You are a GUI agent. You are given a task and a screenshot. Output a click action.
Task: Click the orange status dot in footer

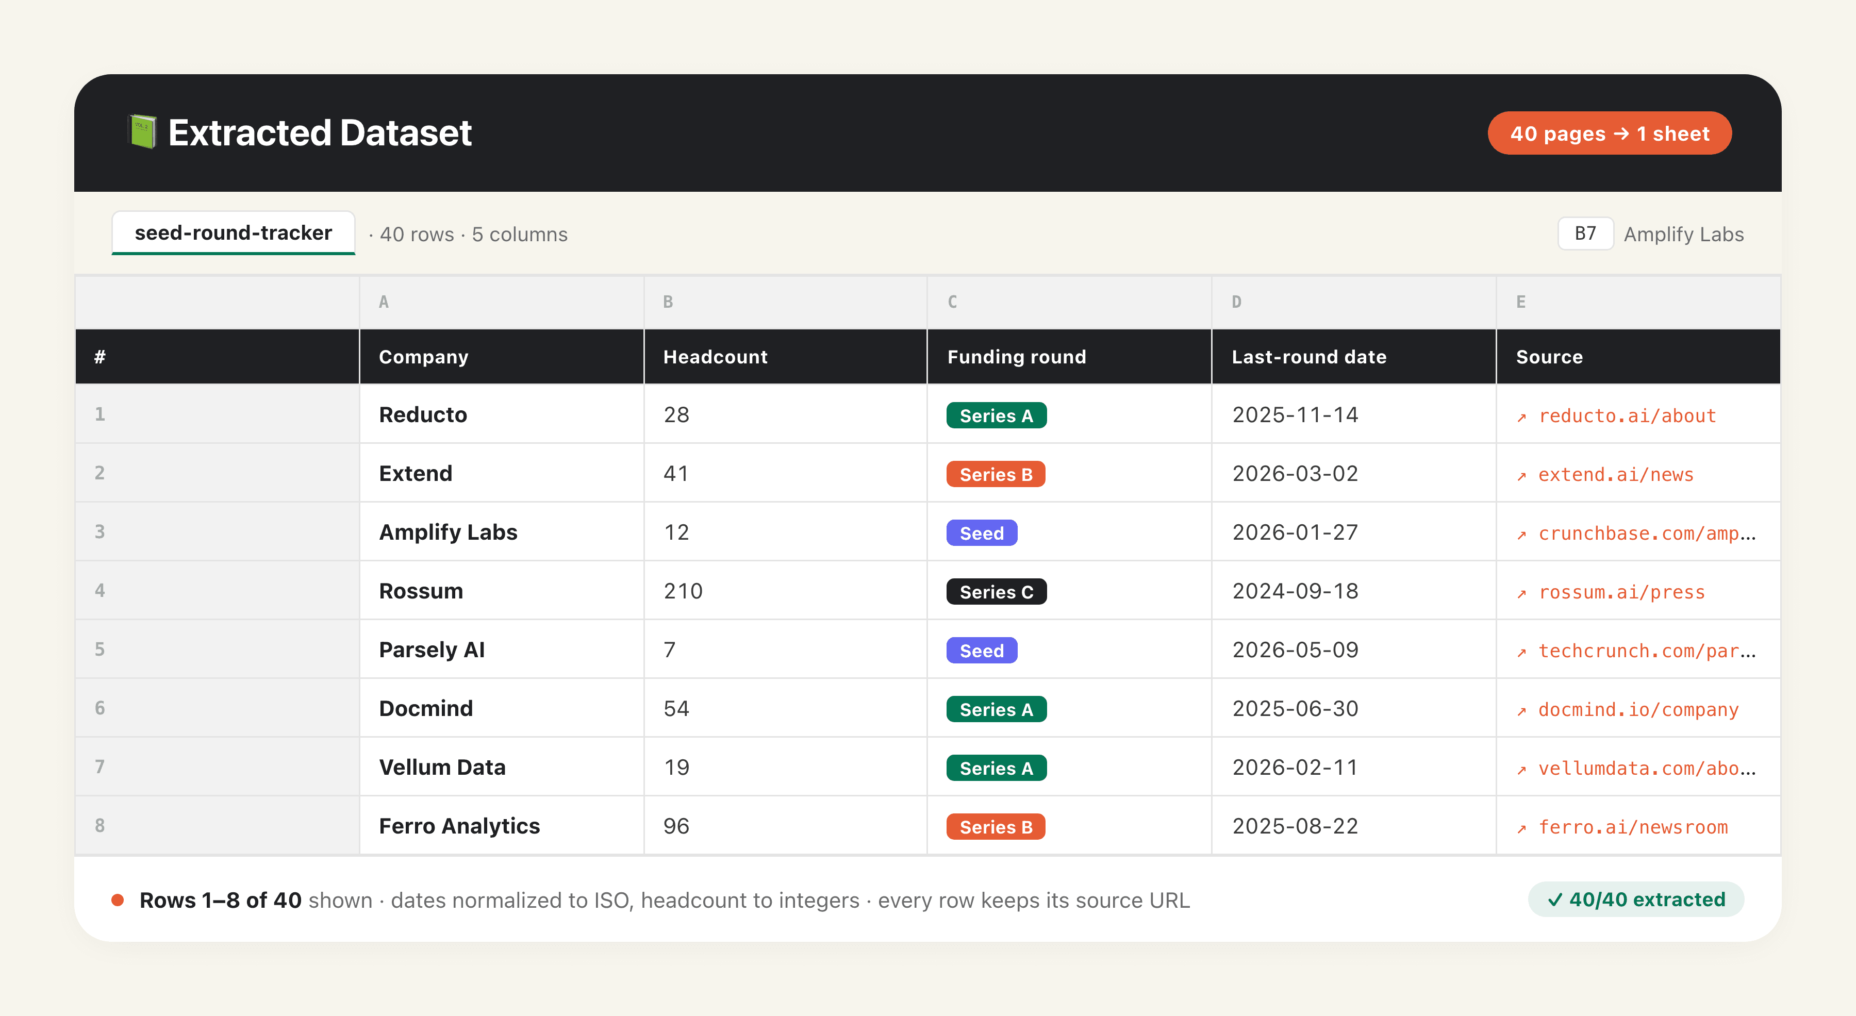(x=118, y=900)
